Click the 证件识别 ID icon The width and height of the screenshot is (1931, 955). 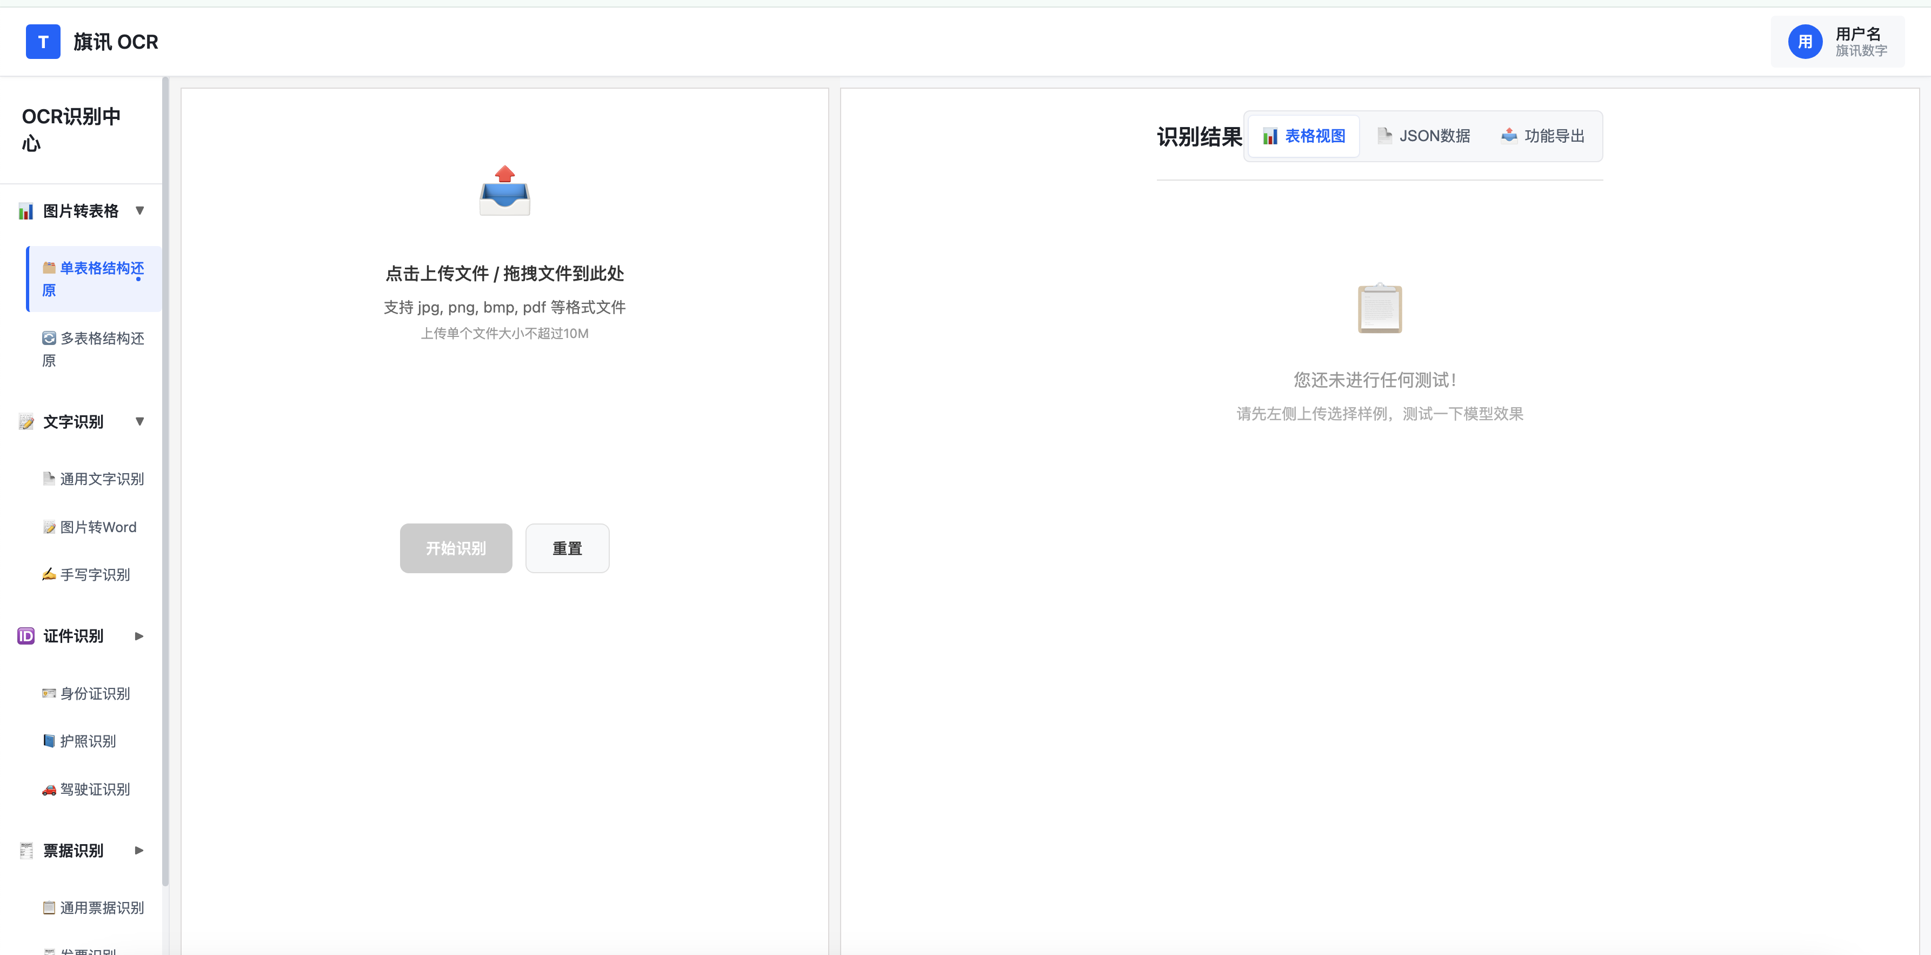coord(26,636)
